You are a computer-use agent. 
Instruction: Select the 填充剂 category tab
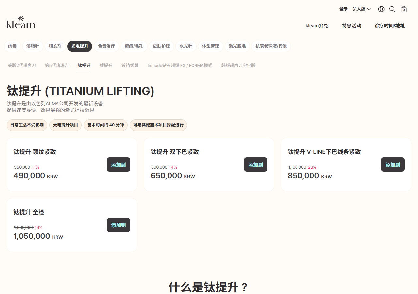(x=55, y=46)
